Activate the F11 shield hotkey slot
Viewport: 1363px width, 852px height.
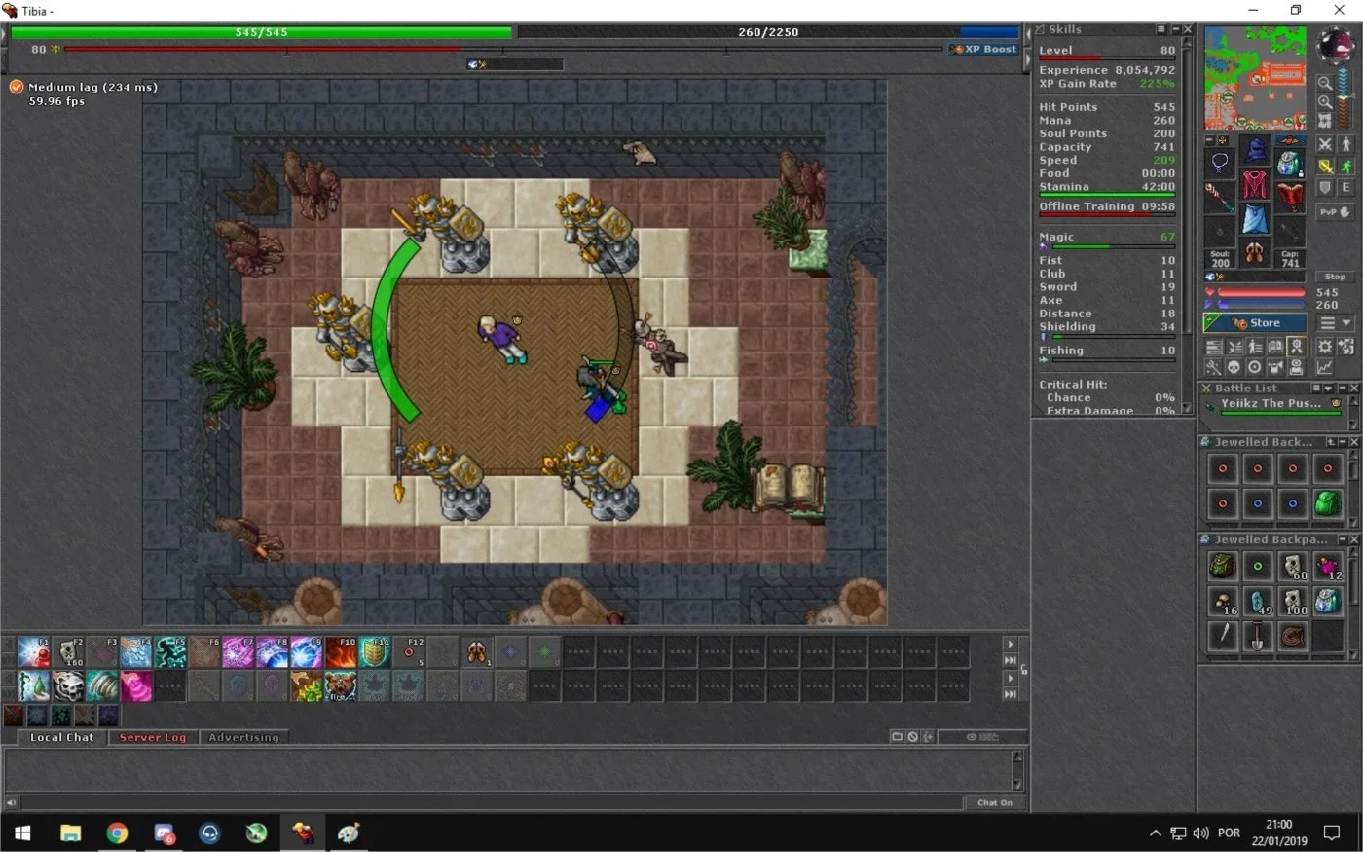pos(375,652)
